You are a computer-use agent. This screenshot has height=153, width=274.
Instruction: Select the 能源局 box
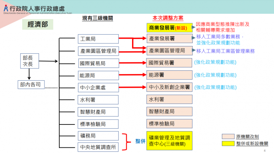[x=99, y=75]
